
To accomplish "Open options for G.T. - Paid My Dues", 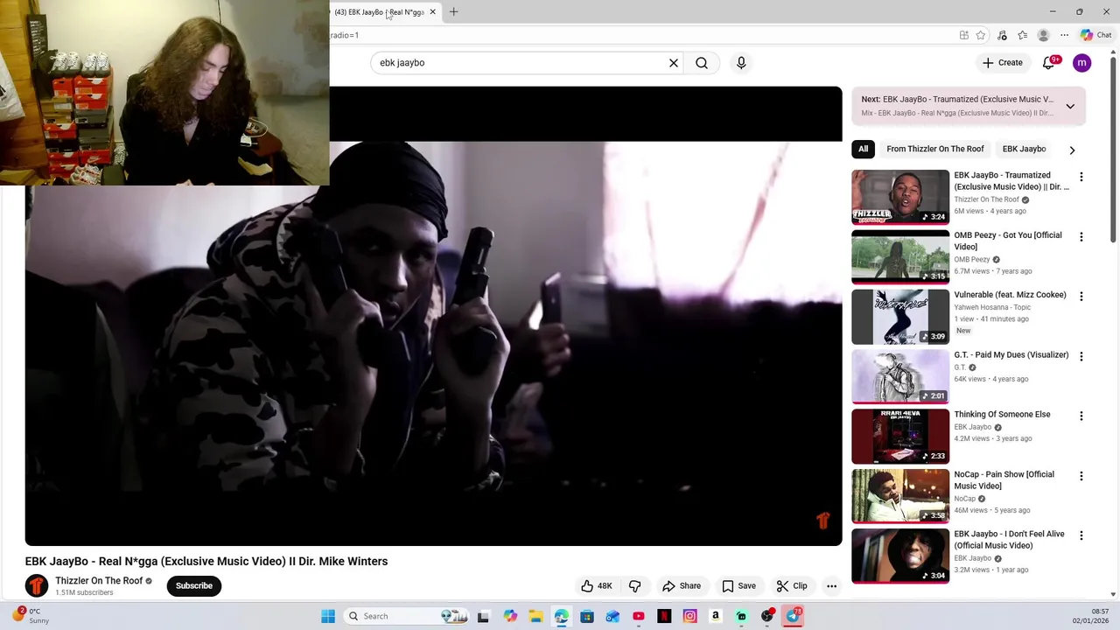I will (1081, 356).
